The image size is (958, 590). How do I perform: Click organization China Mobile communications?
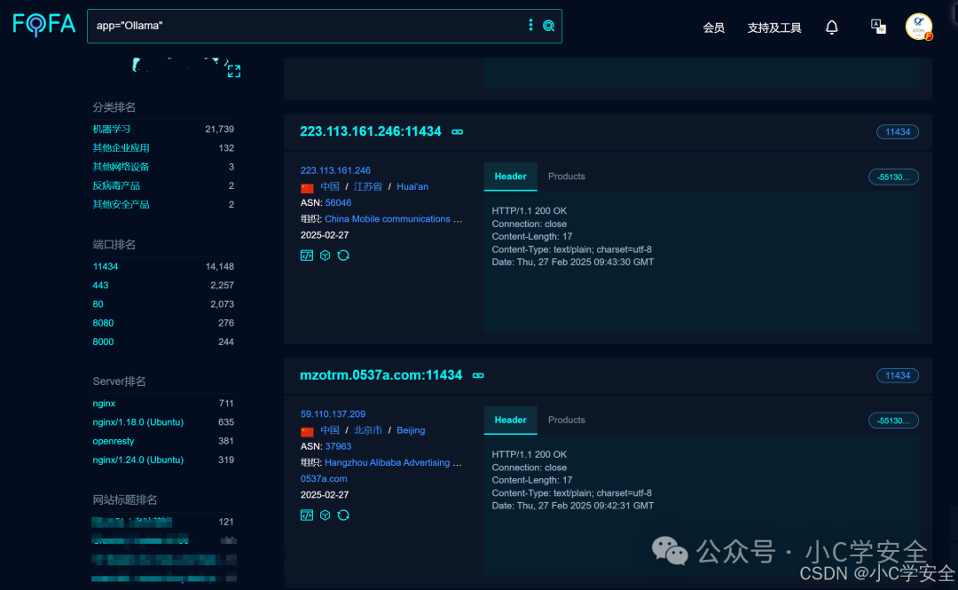click(x=393, y=219)
